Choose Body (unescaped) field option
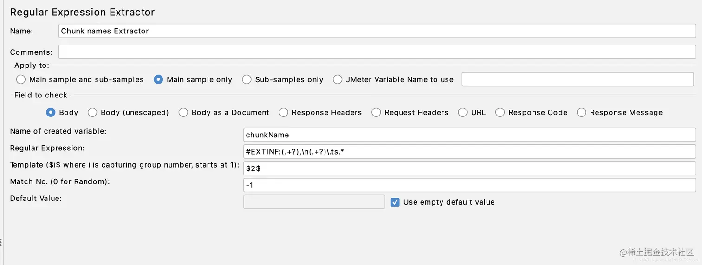This screenshot has height=265, width=702. pyautogui.click(x=92, y=112)
